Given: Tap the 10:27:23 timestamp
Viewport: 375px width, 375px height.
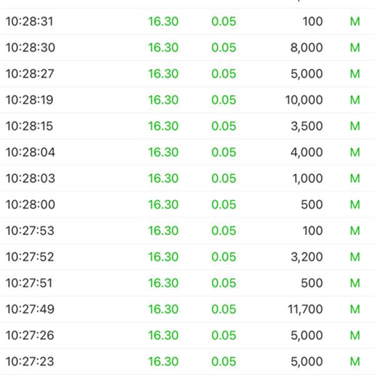Looking at the screenshot, I should 30,362.
